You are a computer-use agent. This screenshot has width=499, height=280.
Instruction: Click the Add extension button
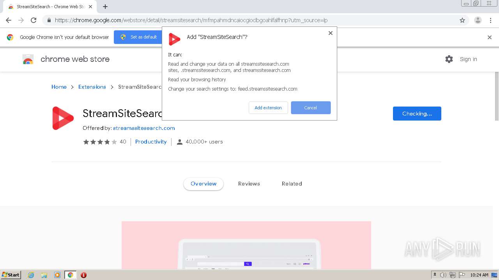click(268, 108)
